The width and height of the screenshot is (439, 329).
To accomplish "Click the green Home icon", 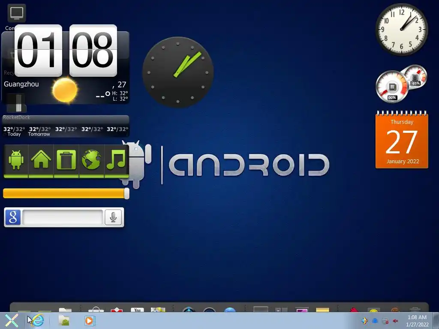I will click(41, 159).
